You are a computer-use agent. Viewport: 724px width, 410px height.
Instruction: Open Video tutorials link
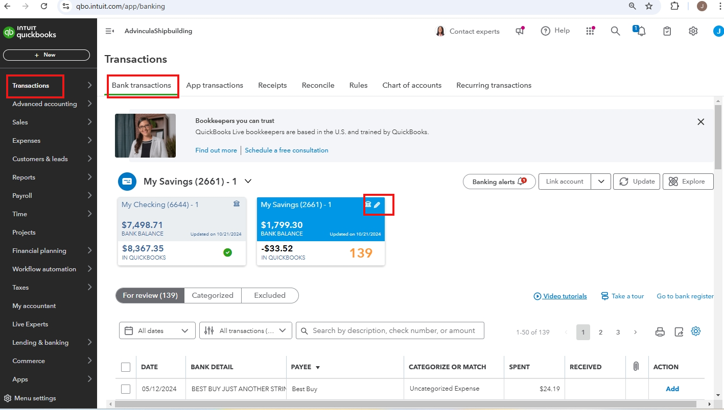click(560, 296)
